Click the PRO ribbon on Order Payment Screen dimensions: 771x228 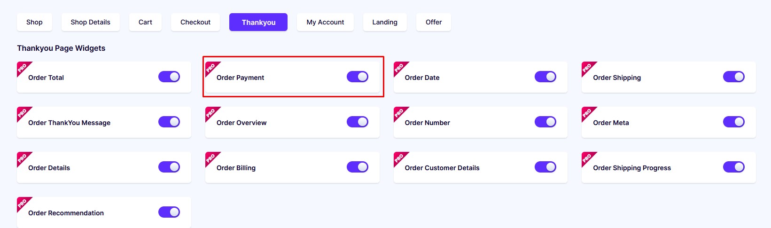click(211, 68)
